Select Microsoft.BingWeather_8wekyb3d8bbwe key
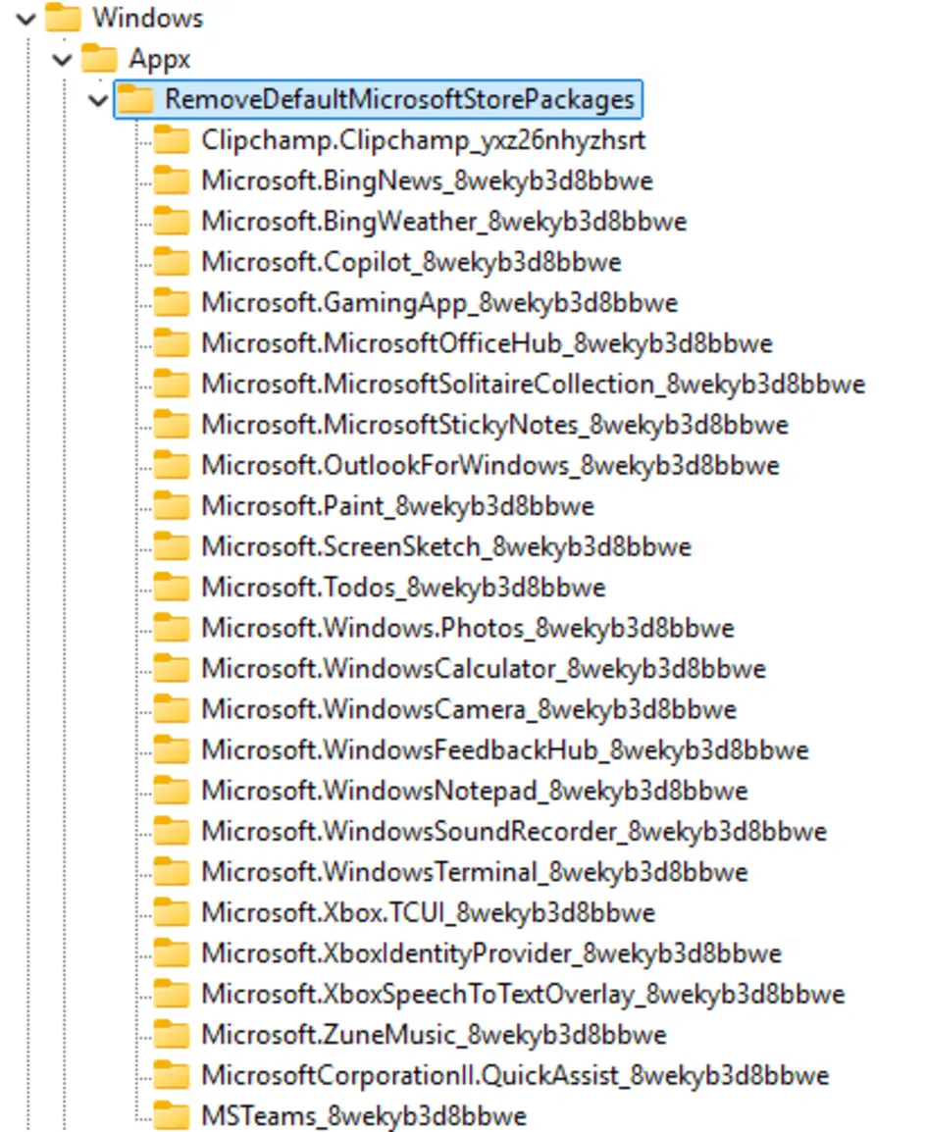926x1132 pixels. point(444,222)
